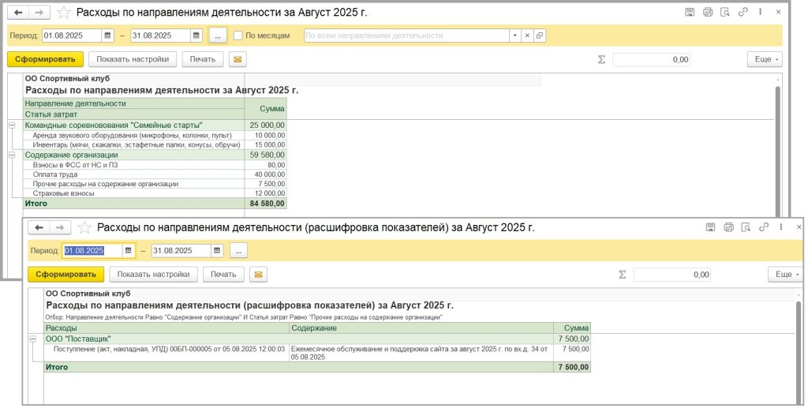Open the calendar for end date 31.08.2025 in the main report
This screenshot has width=808, height=408.
coord(196,36)
